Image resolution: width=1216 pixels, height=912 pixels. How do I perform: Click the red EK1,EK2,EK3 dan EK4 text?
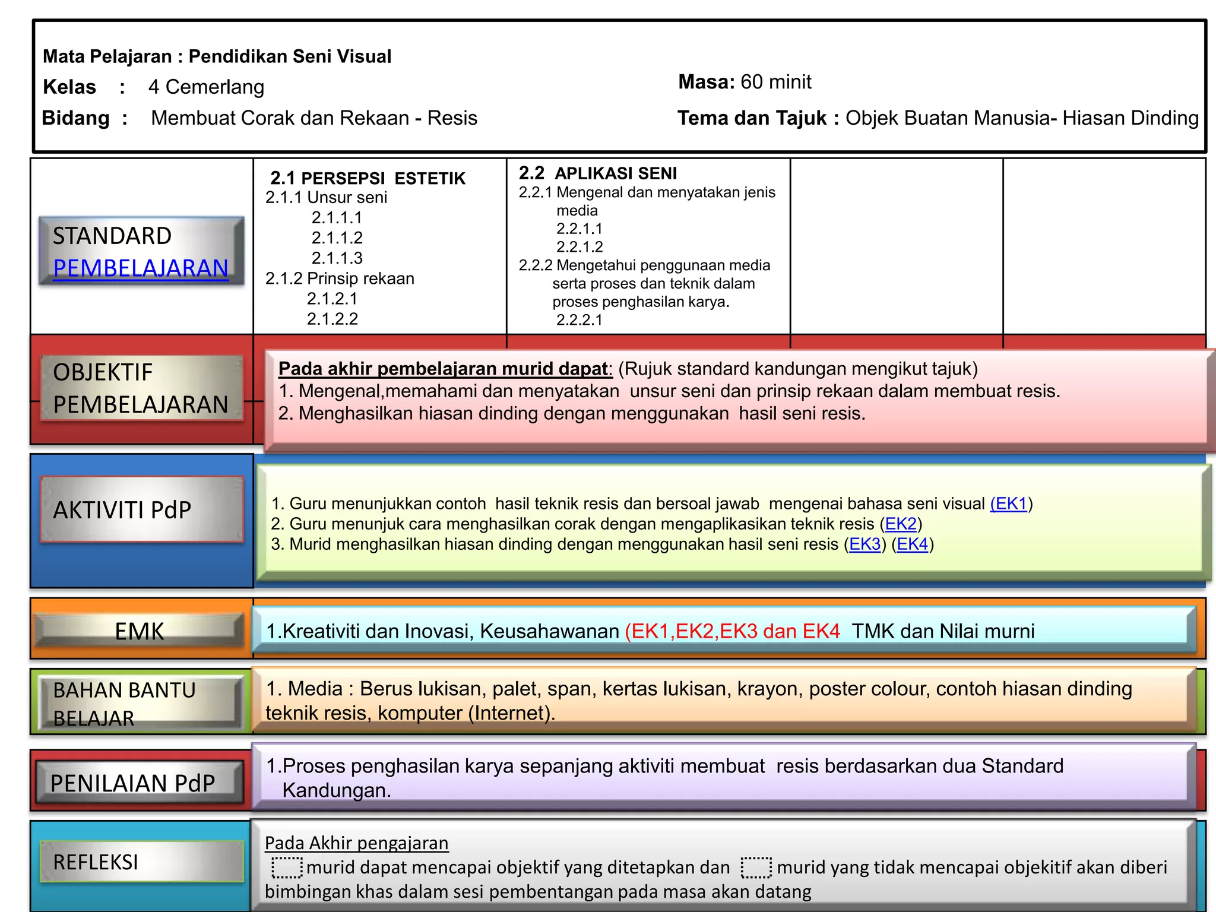(732, 631)
